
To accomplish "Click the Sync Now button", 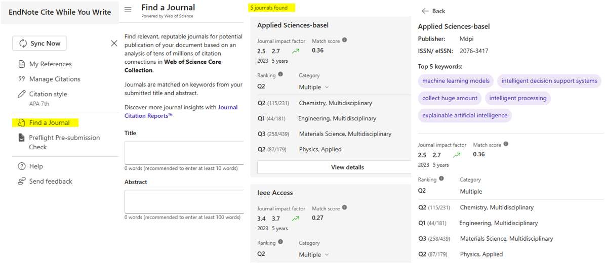I will coord(39,43).
